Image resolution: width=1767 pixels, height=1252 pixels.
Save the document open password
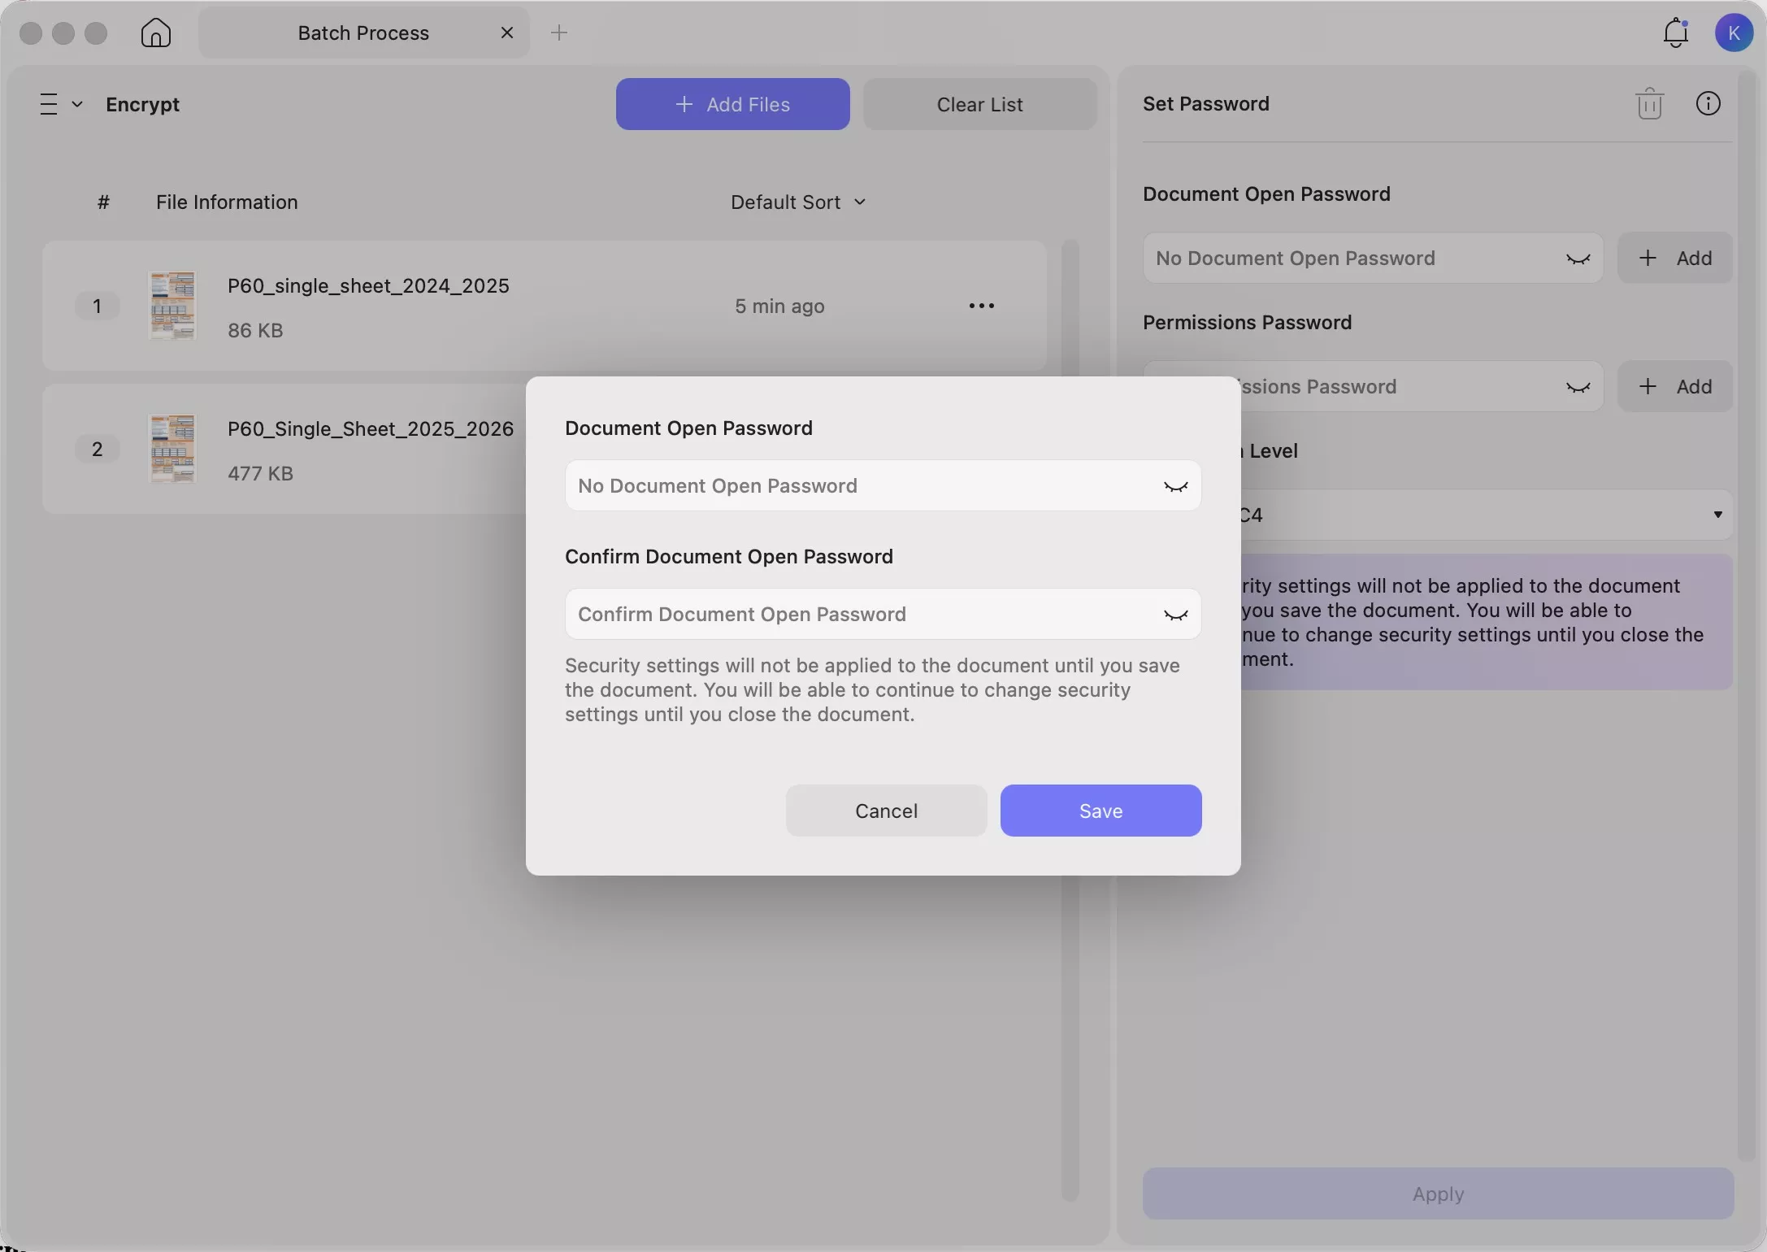[1100, 810]
